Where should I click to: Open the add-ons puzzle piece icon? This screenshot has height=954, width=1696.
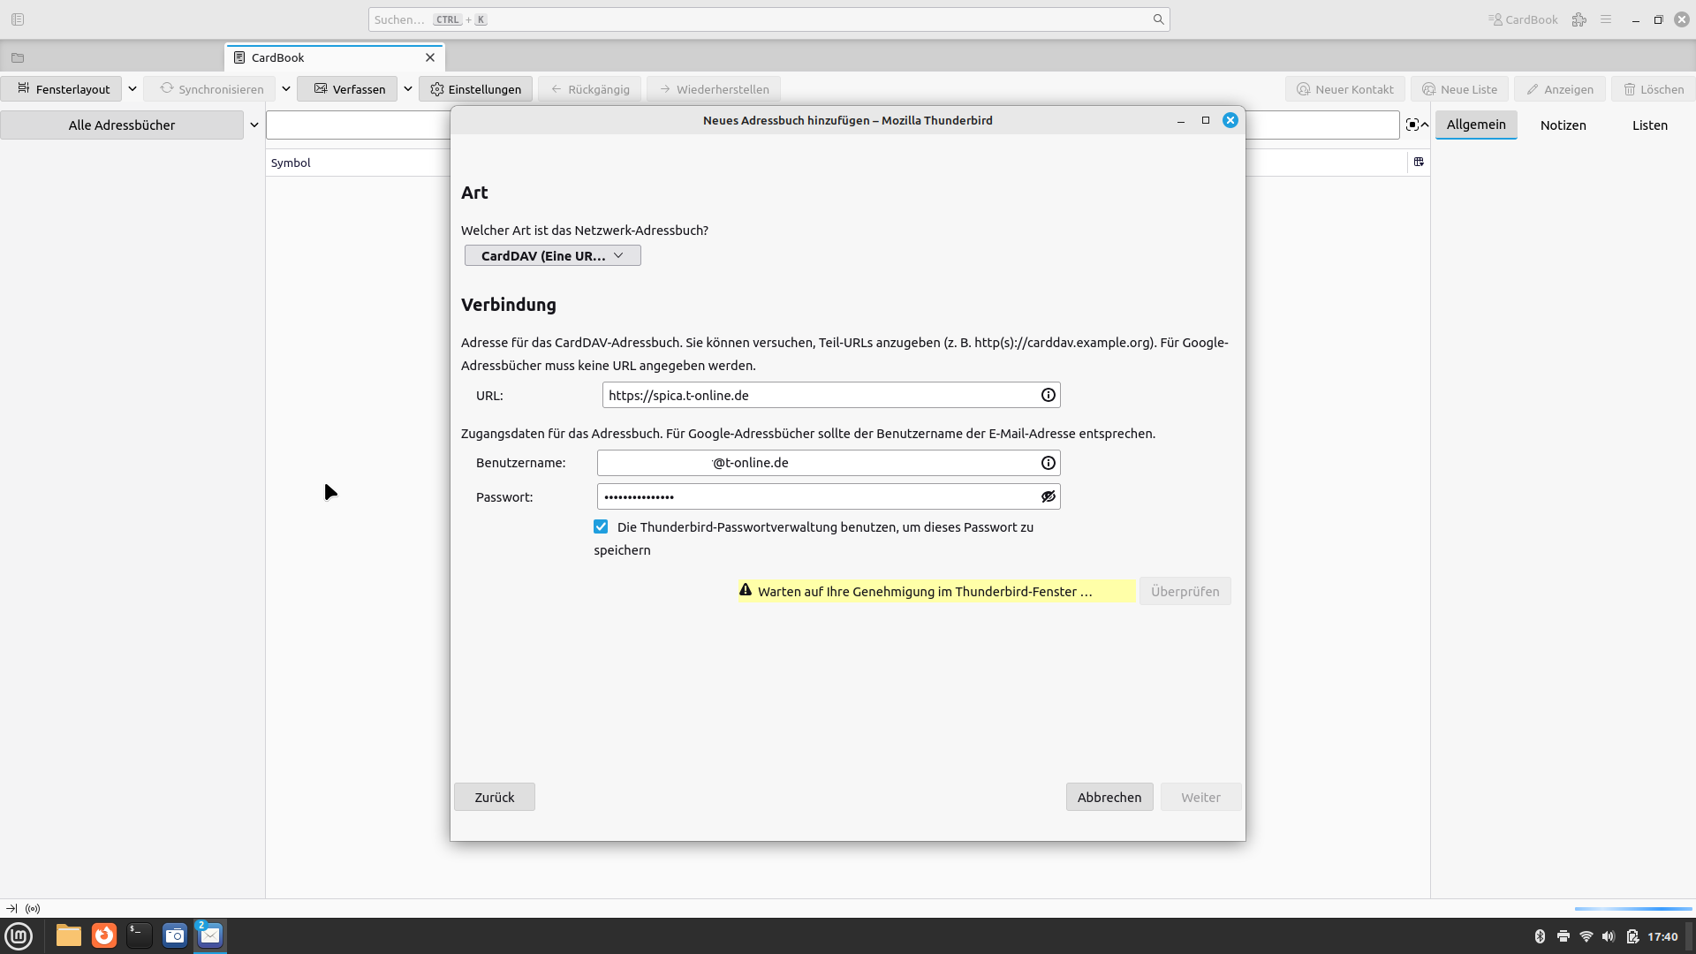point(1579,19)
